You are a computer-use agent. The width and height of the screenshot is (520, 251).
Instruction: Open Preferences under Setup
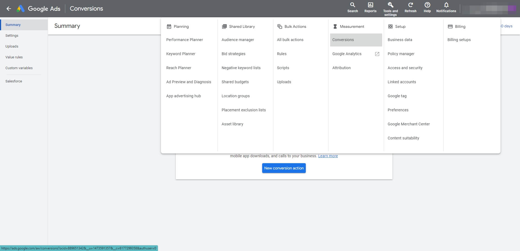[398, 110]
